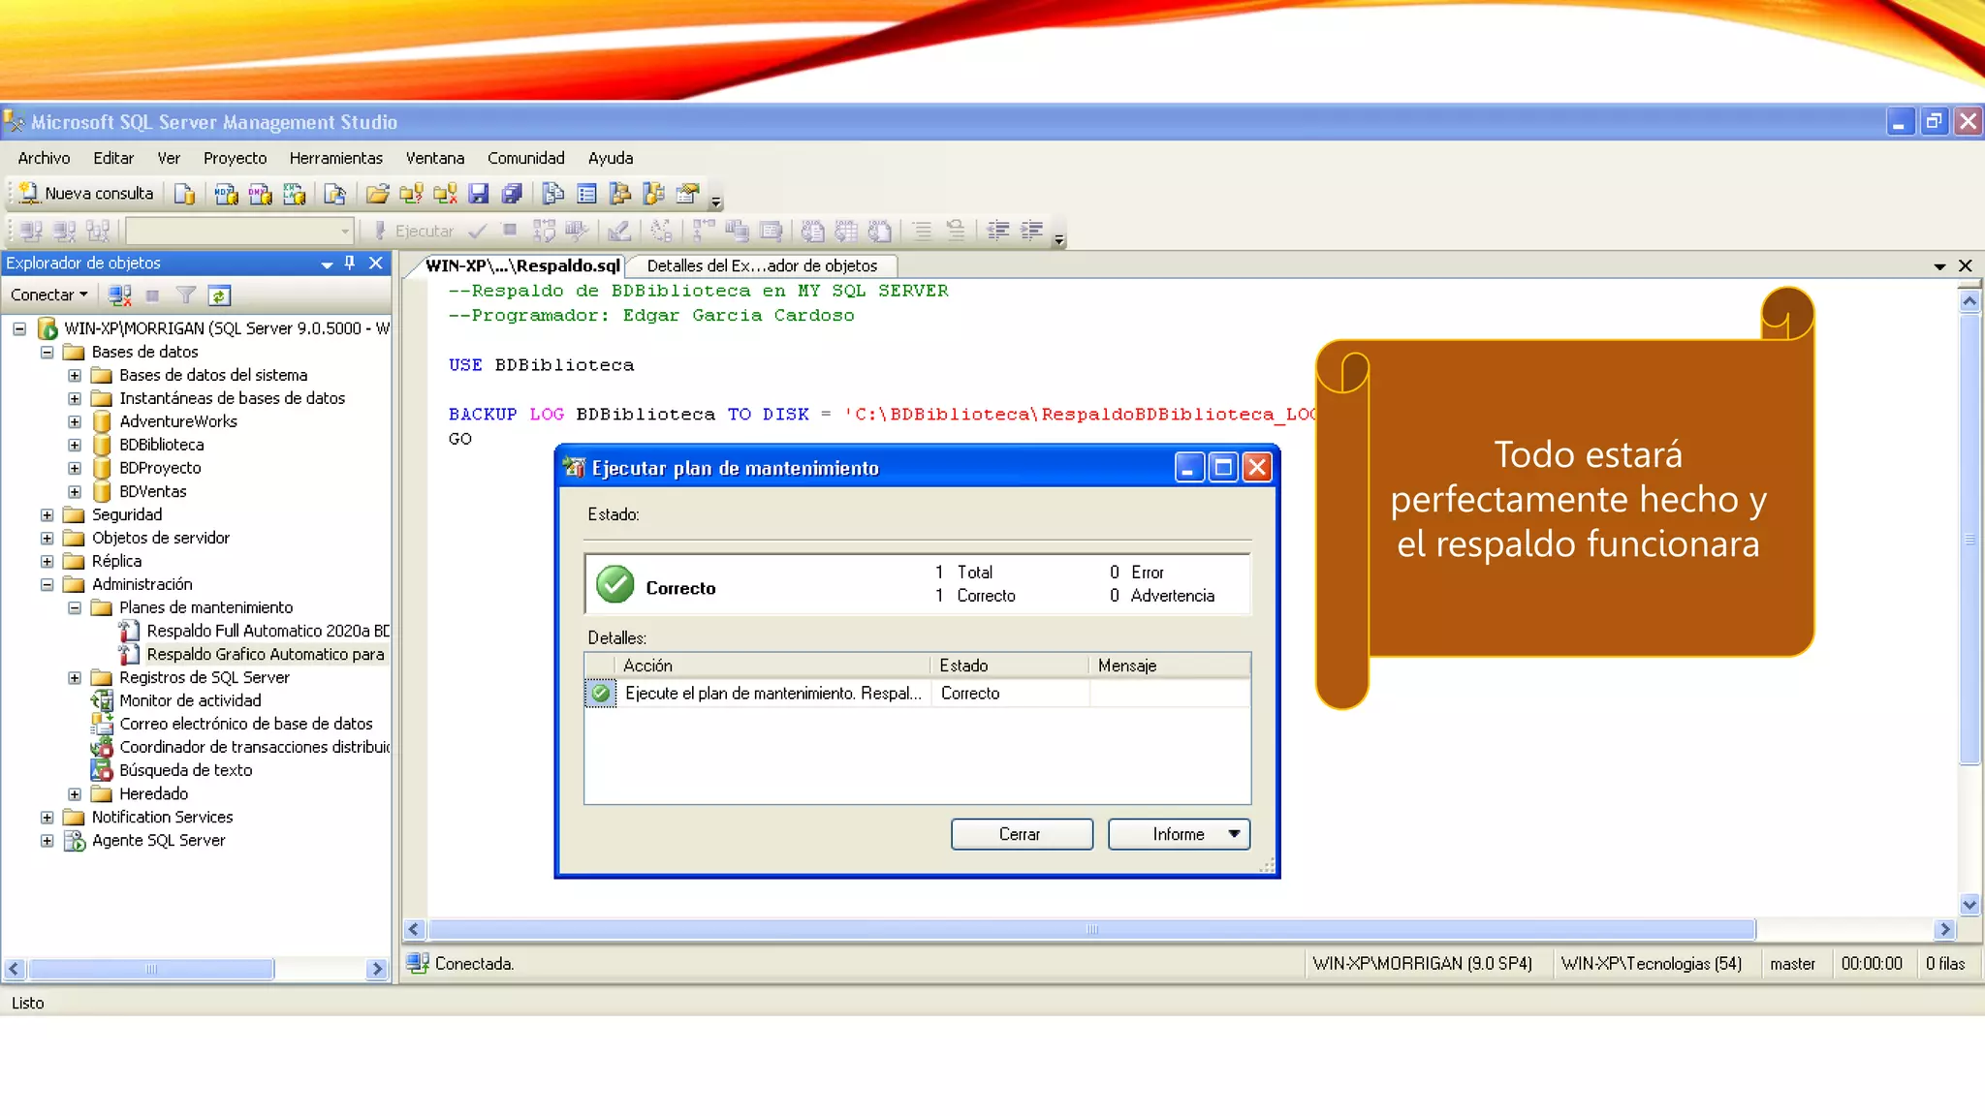1985x1116 pixels.
Task: Open the Herramientas menu
Action: [335, 158]
